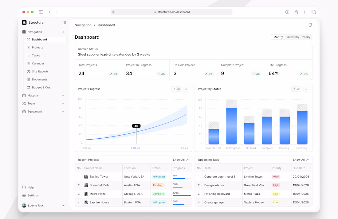Open Tasks in the sidebar
Viewport: 338px width, 219px height.
(45, 55)
